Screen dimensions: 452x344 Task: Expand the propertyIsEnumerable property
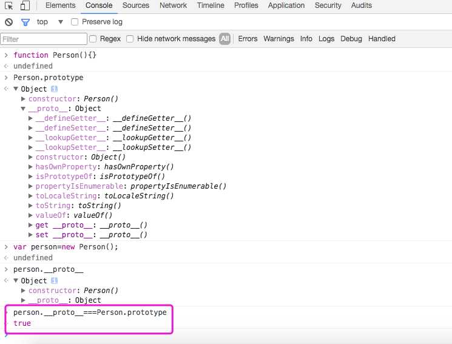point(30,186)
